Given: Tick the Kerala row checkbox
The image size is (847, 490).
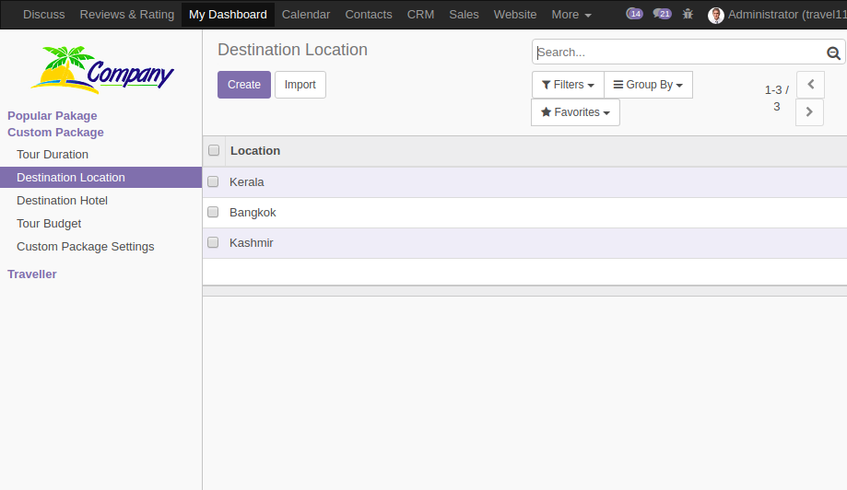Looking at the screenshot, I should click(x=213, y=181).
